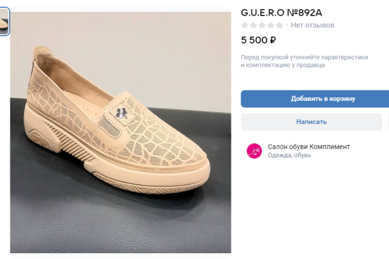This screenshot has width=389, height=259.
Task: Click the Написать button
Action: 311,122
